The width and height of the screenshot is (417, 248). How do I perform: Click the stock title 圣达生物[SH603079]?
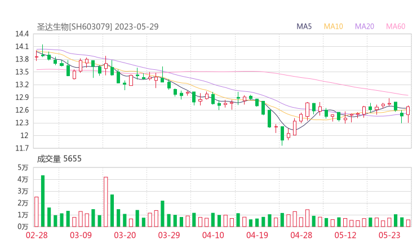tap(74, 27)
